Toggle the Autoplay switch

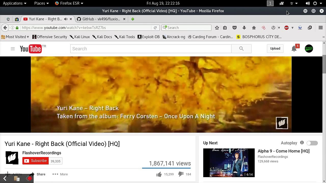point(312,143)
